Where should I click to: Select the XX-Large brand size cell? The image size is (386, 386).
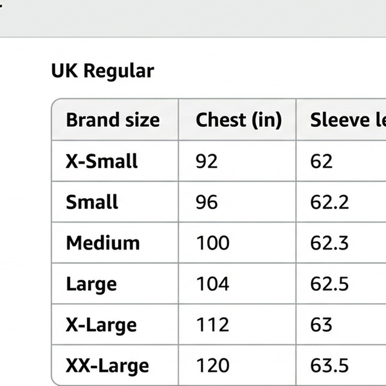[107, 366]
